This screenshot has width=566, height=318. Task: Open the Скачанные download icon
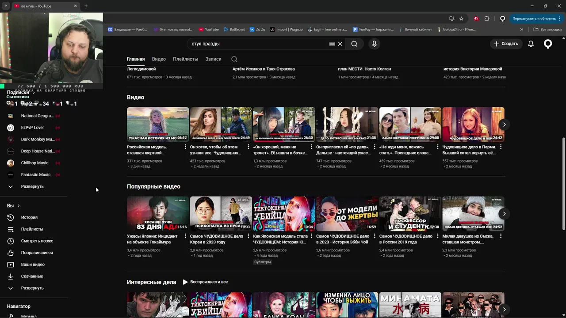coord(11,276)
